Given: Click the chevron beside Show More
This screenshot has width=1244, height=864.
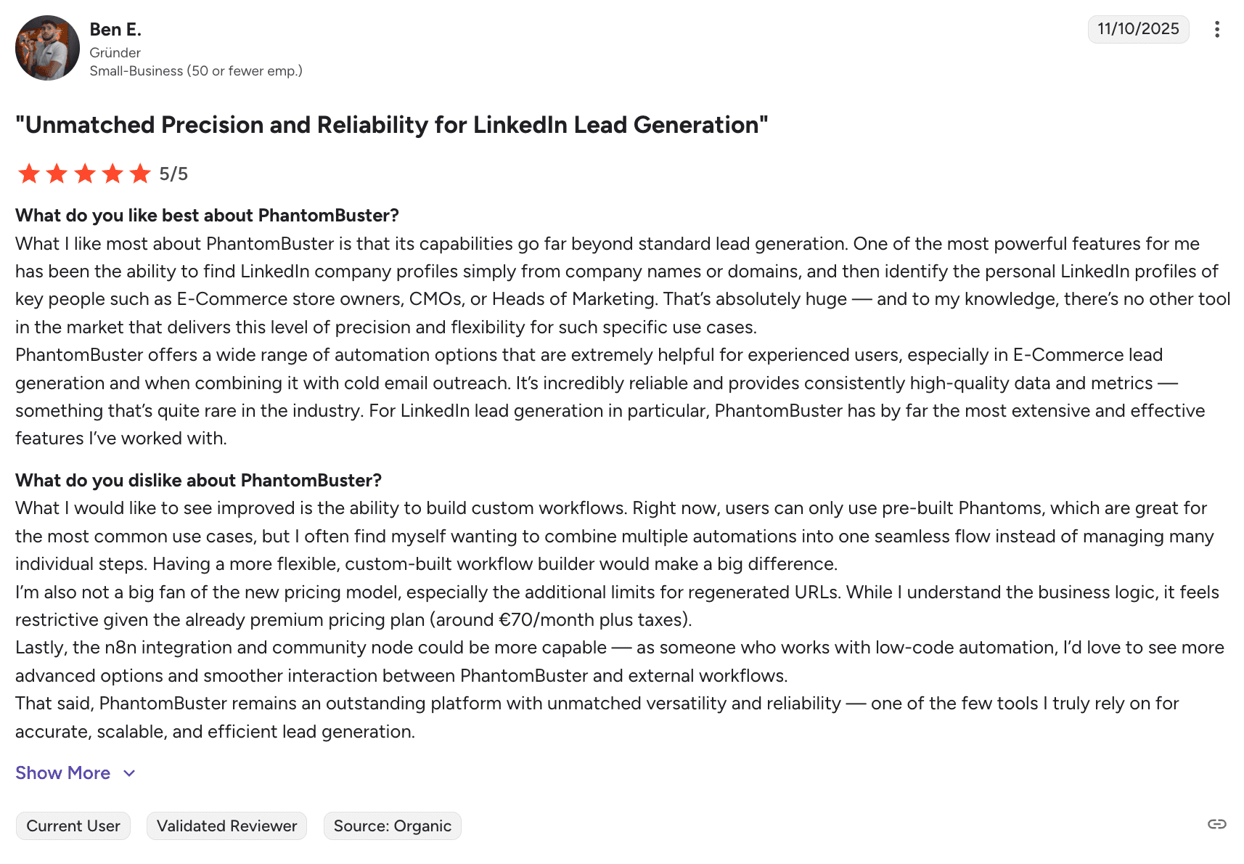Looking at the screenshot, I should (129, 773).
